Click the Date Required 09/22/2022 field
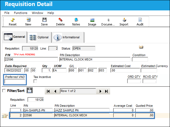Viewport: 170px width, 127px height. pos(14,70)
